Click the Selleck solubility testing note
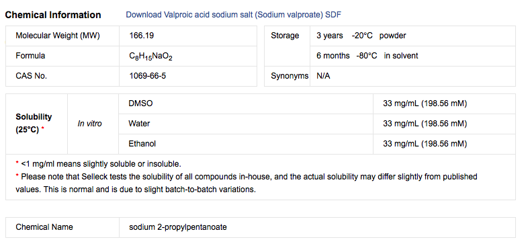Viewport: 528px width, 252px height. click(246, 183)
